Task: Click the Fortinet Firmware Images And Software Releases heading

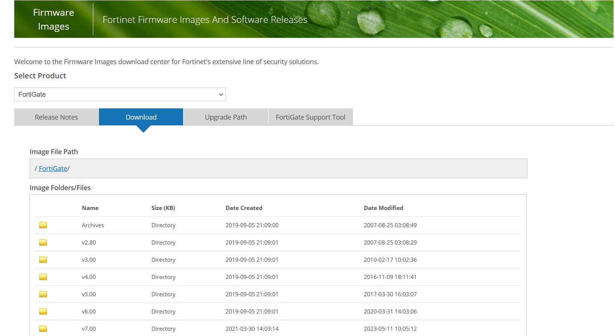Action: point(205,19)
